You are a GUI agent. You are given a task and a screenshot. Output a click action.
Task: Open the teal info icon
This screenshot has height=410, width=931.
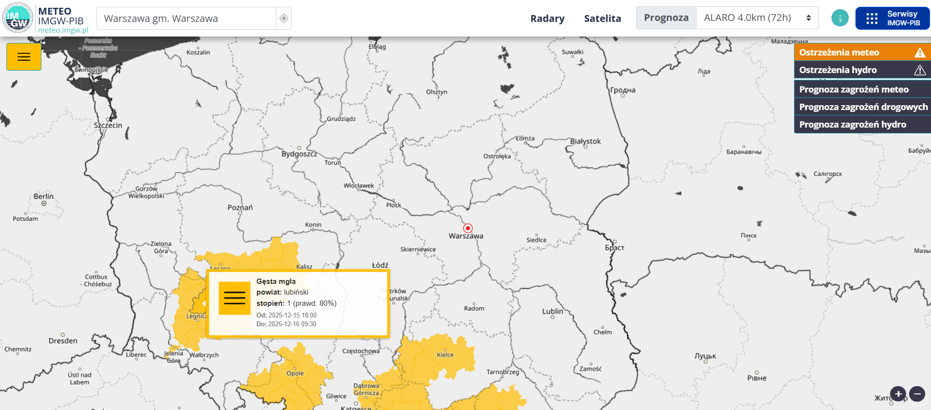click(x=839, y=18)
